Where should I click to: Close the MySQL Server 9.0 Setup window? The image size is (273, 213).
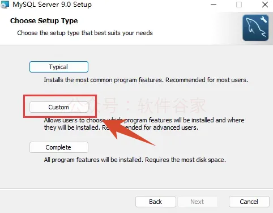pos(265,5)
